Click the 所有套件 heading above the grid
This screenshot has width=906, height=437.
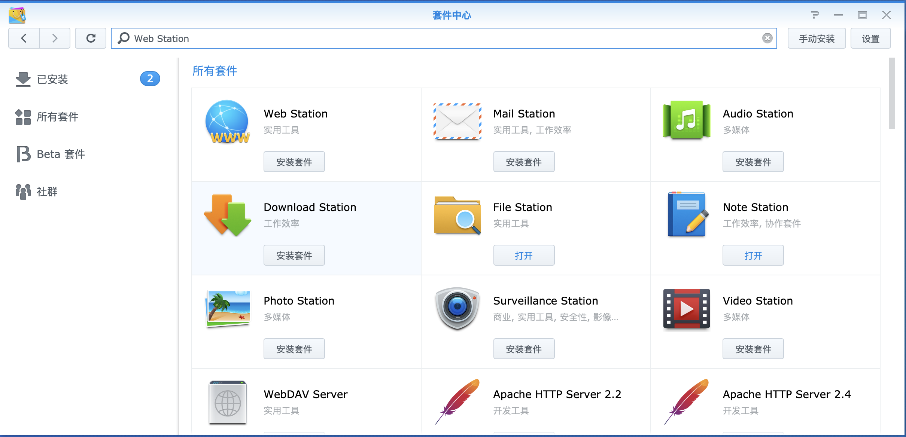pyautogui.click(x=215, y=71)
